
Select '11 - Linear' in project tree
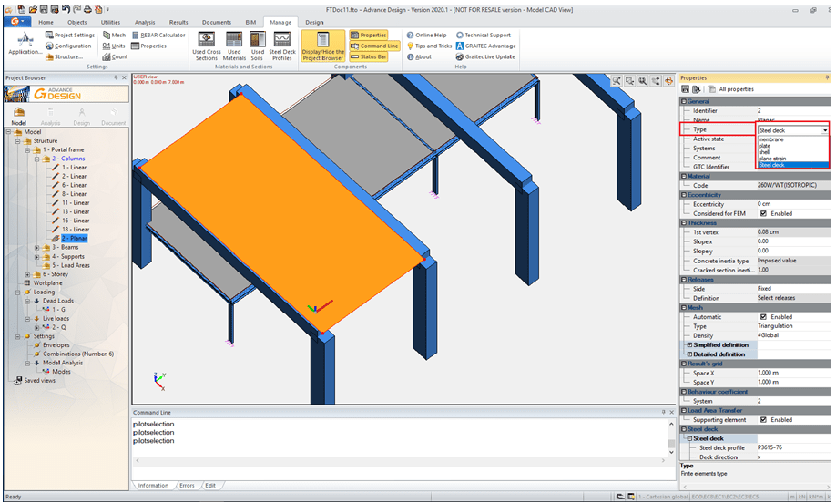coord(75,202)
